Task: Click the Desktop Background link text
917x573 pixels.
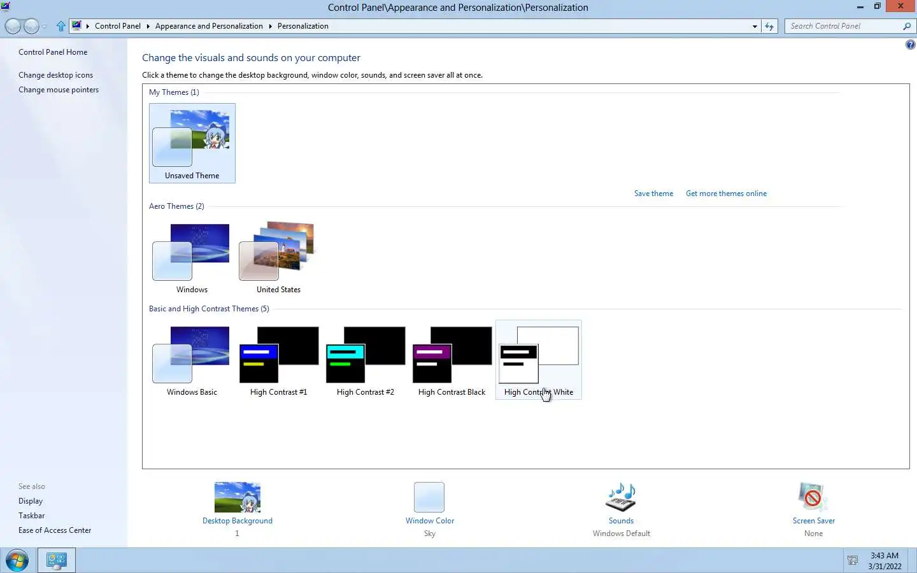Action: pos(238,521)
